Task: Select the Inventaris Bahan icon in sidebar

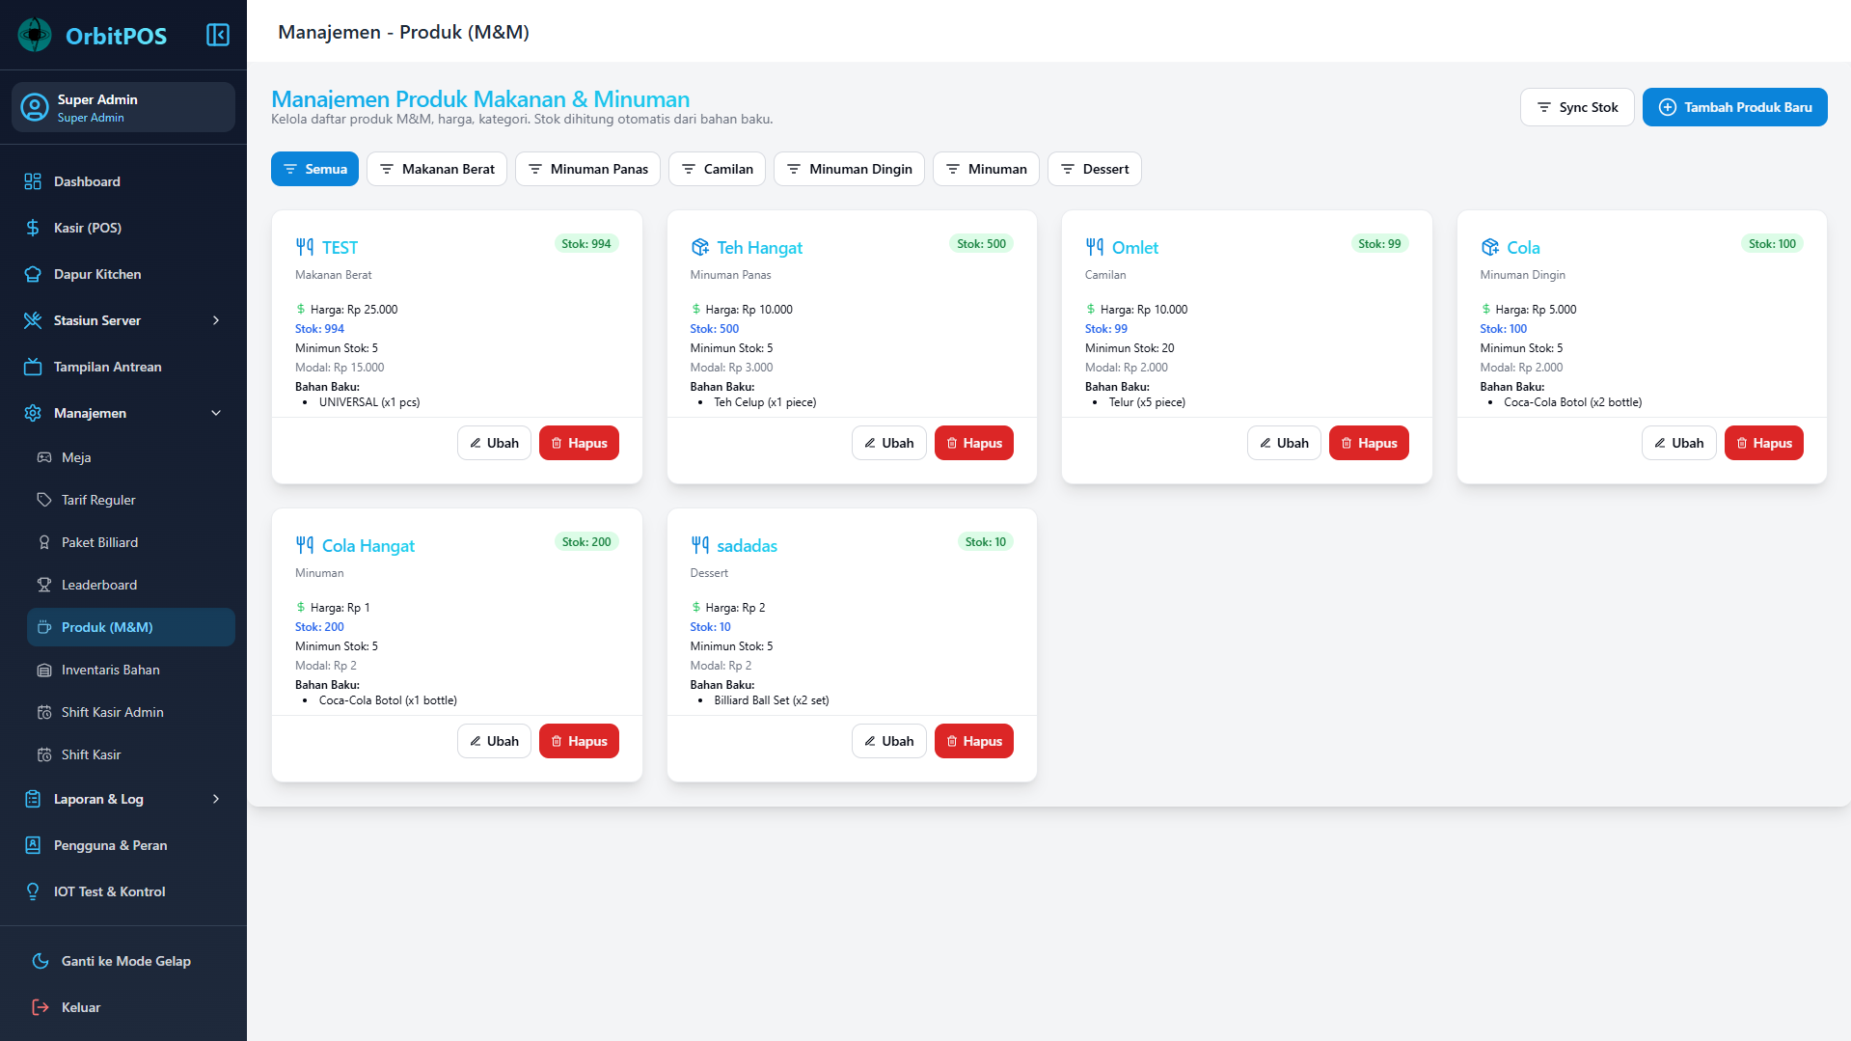Action: point(43,670)
